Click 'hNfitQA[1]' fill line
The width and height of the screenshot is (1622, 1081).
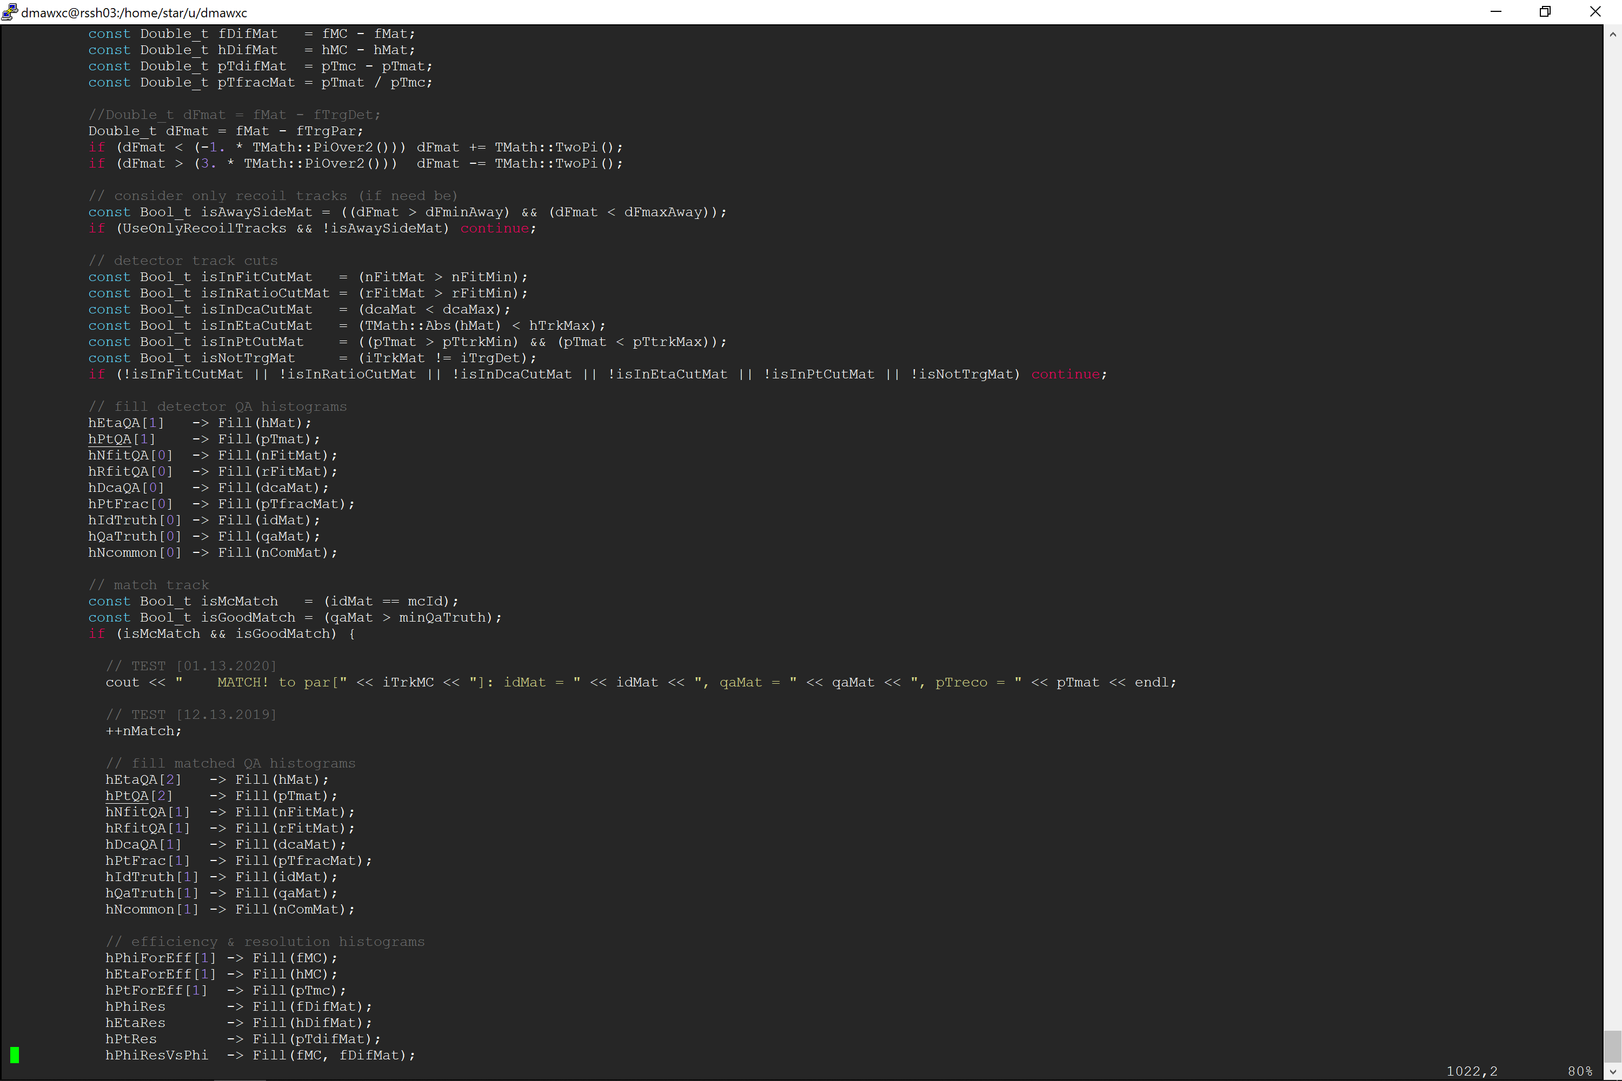pyautogui.click(x=230, y=811)
